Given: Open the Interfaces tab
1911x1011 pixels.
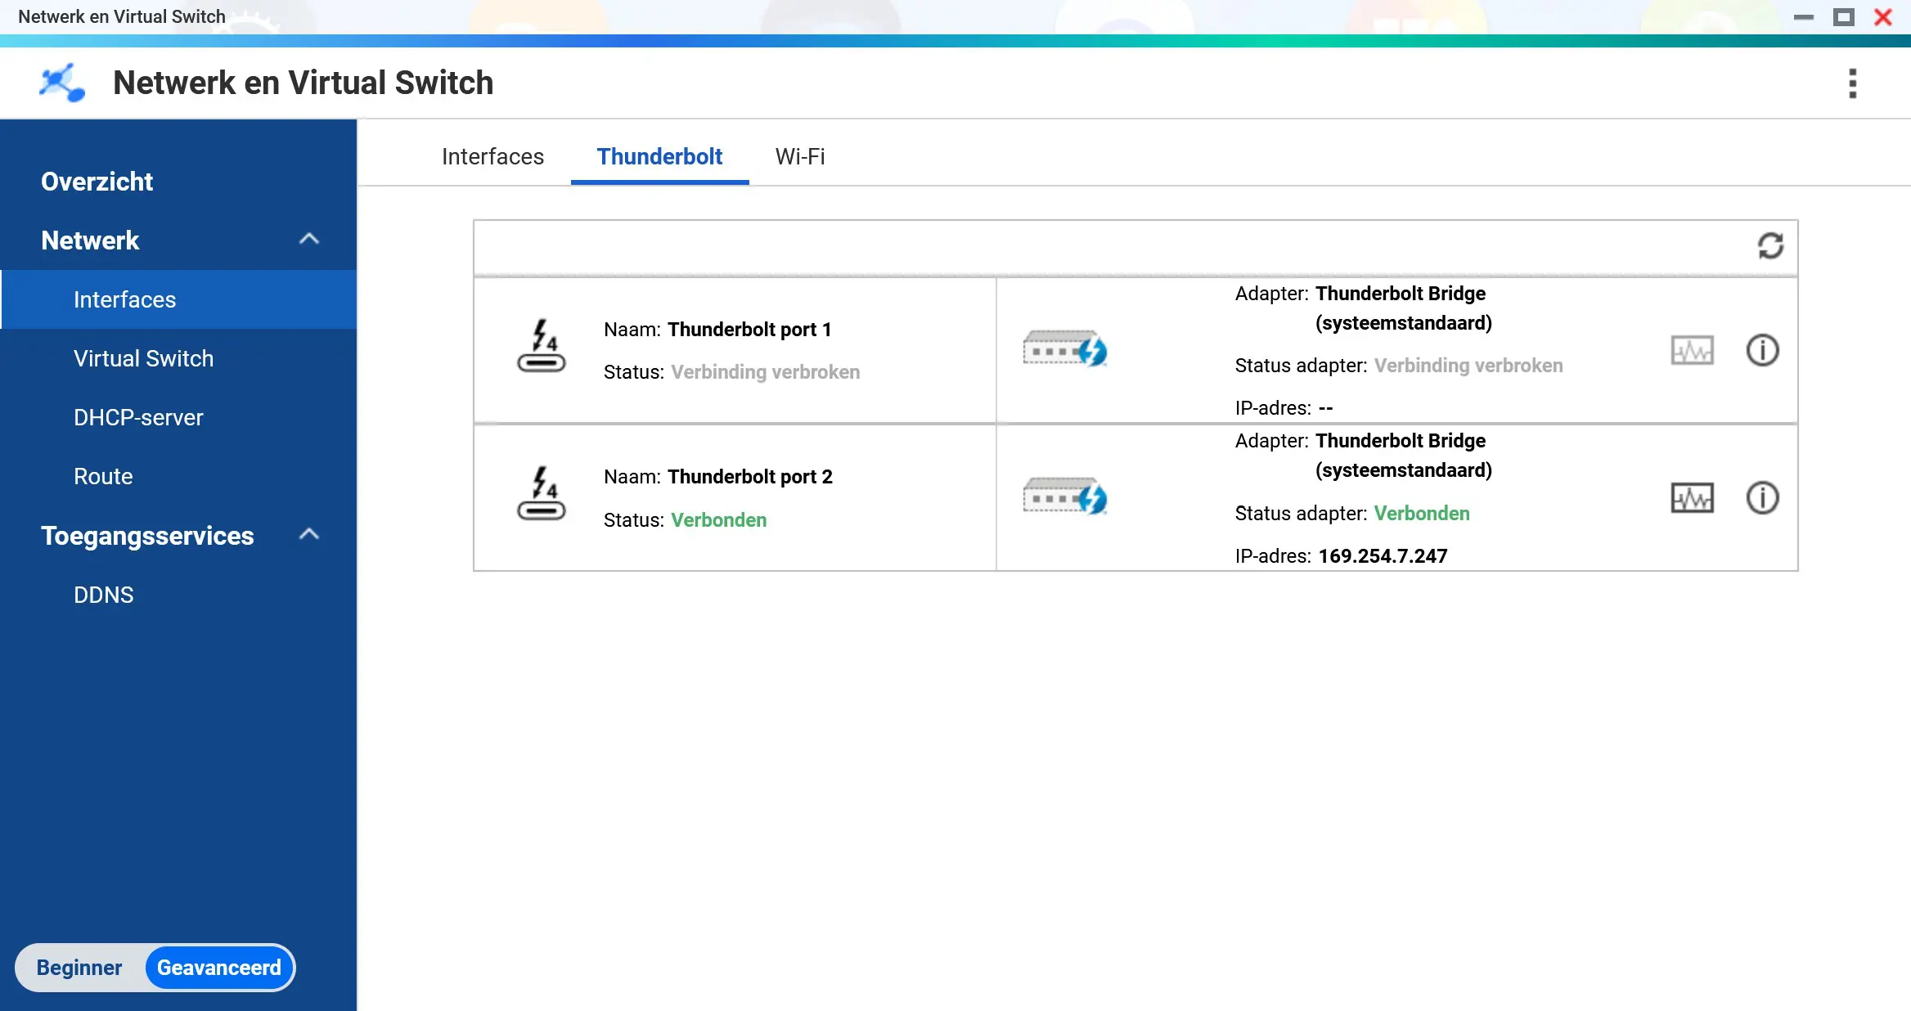Looking at the screenshot, I should click(492, 156).
